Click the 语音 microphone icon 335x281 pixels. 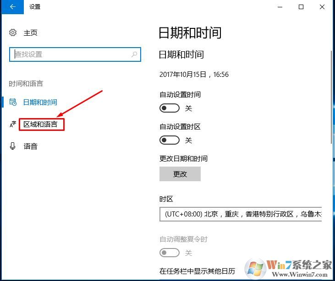coord(13,146)
